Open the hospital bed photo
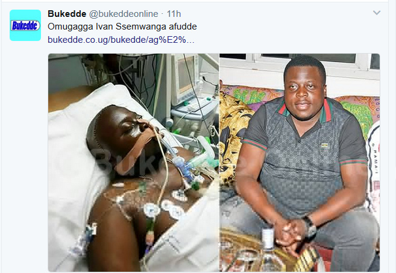The image size is (396, 273). tap(134, 162)
